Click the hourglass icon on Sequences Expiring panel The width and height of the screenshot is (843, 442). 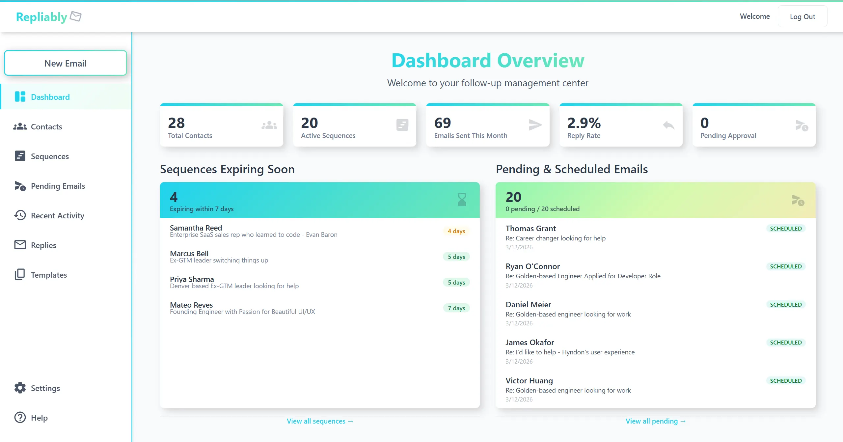(462, 199)
